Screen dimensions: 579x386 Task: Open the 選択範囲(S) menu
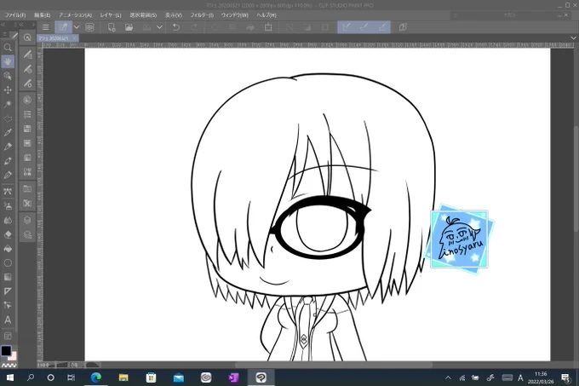click(x=143, y=15)
